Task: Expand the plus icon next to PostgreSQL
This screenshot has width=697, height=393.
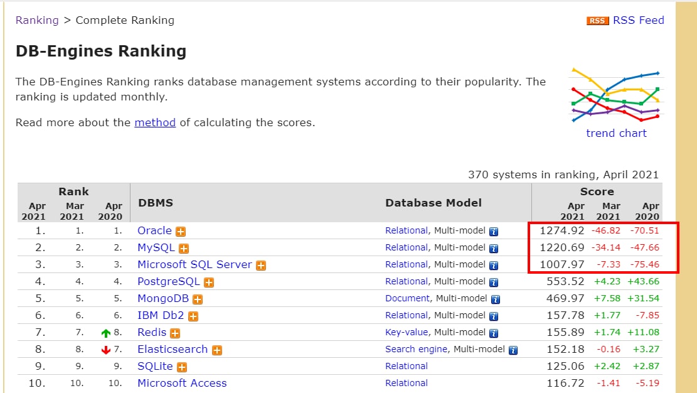Action: tap(208, 282)
